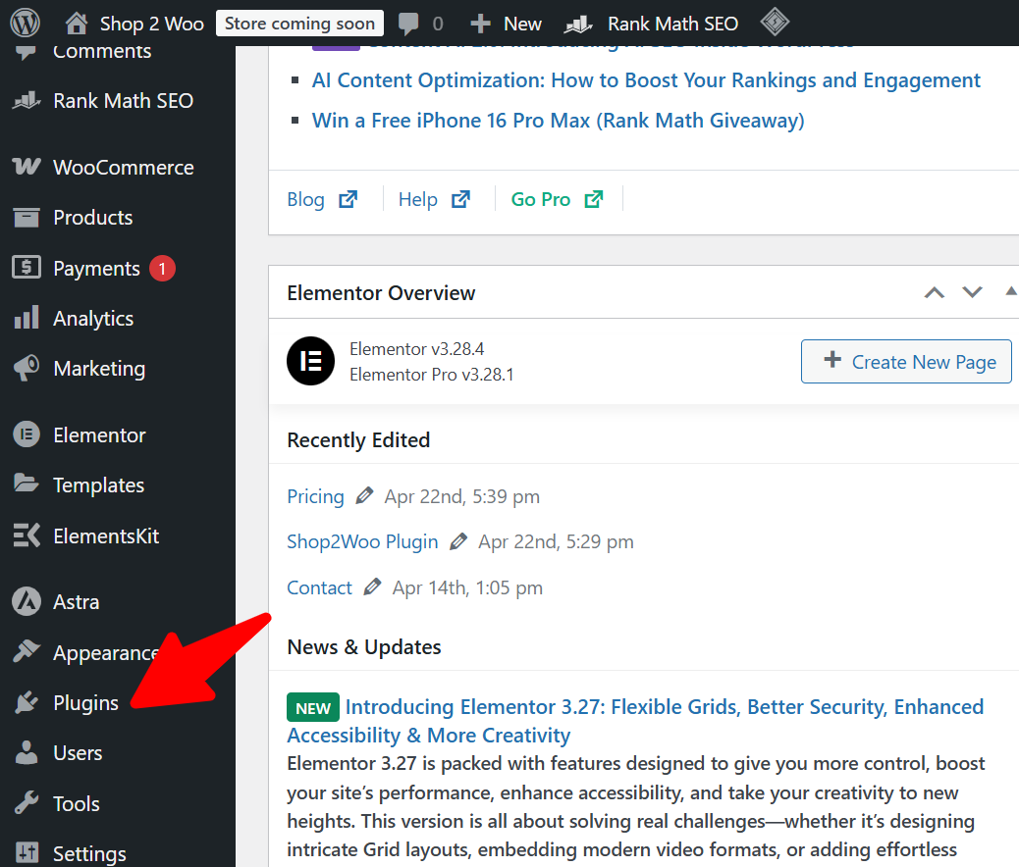Click the diamond-shaped icon in admin bar
The height and width of the screenshot is (867, 1019).
pyautogui.click(x=775, y=23)
